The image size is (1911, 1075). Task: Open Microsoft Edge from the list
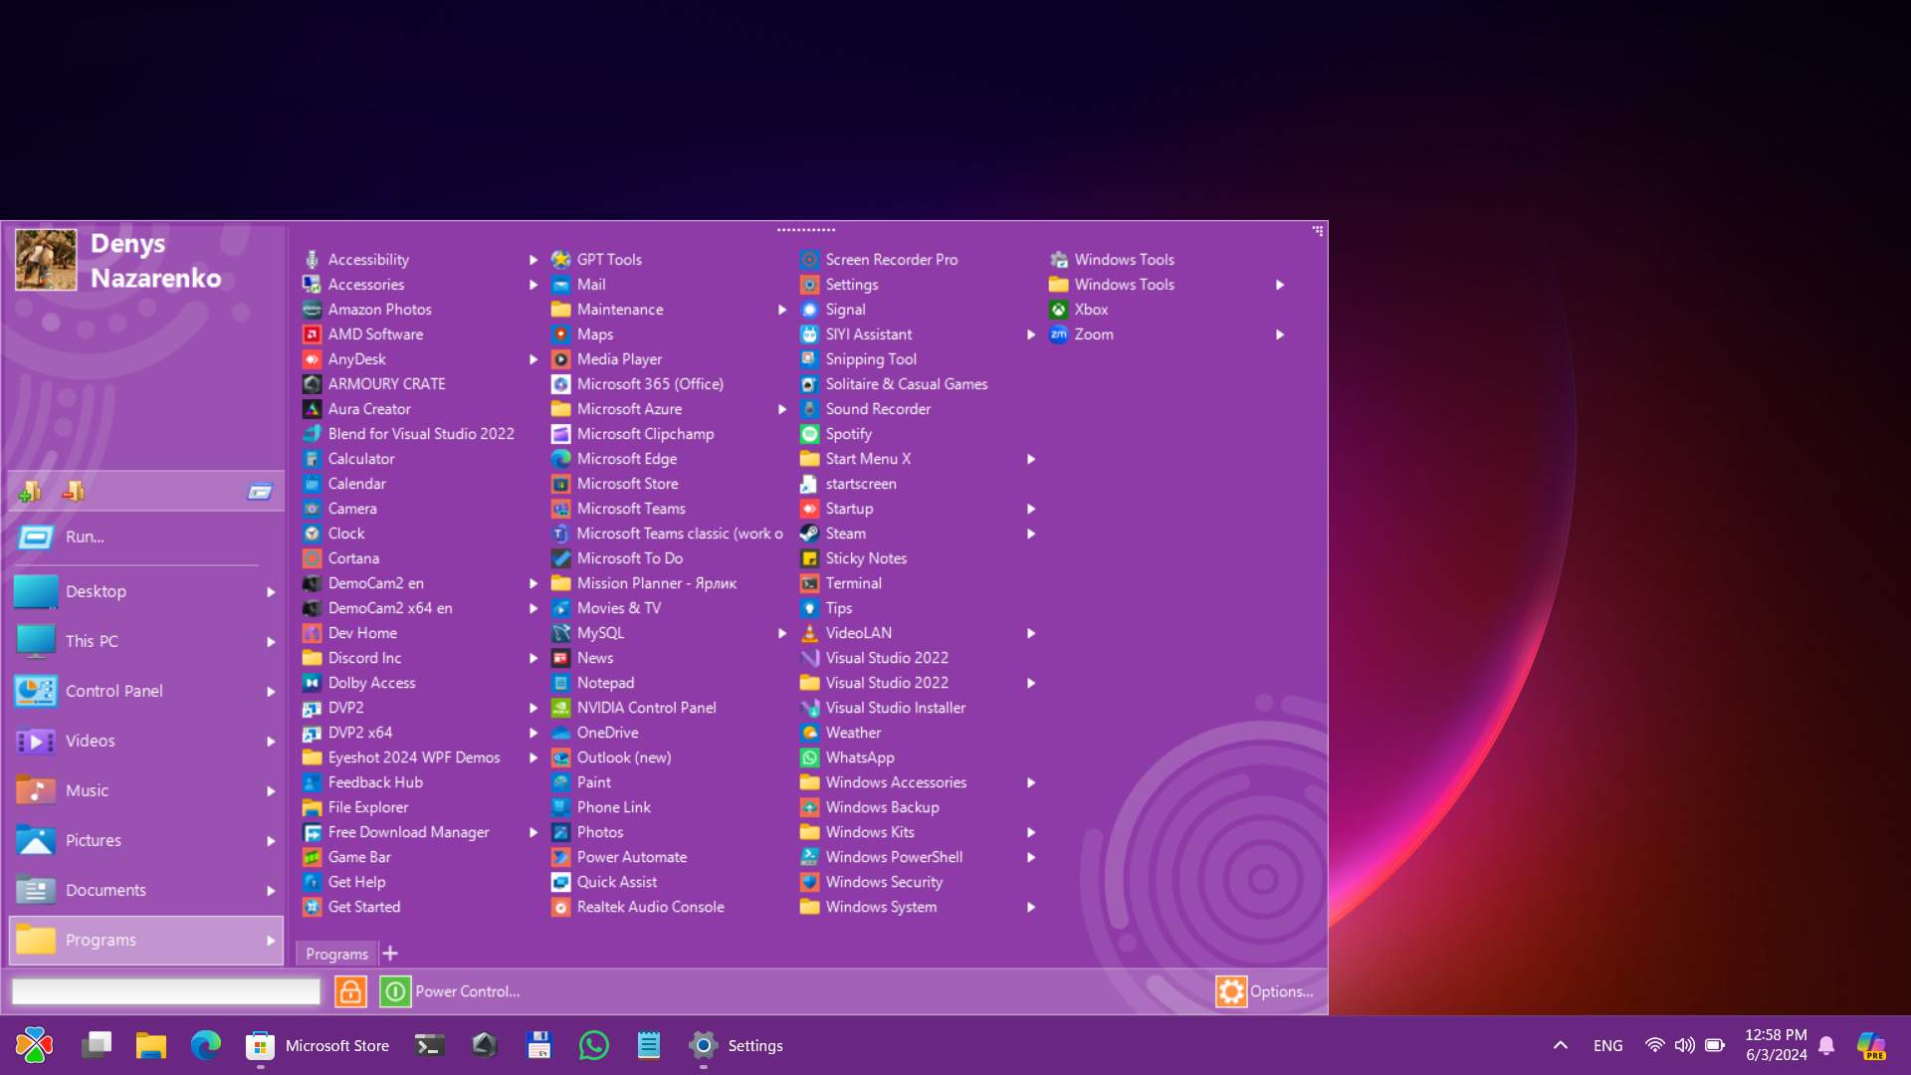615,459
